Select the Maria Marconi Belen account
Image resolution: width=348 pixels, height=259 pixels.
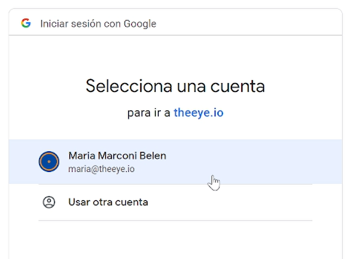(175, 162)
